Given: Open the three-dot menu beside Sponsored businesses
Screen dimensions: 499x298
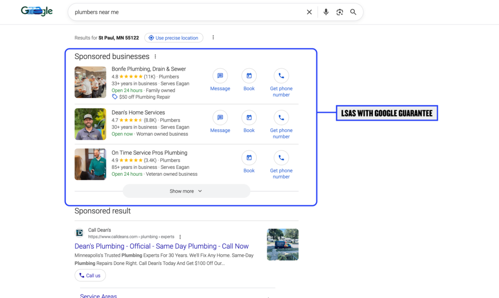Looking at the screenshot, I should coord(155,56).
